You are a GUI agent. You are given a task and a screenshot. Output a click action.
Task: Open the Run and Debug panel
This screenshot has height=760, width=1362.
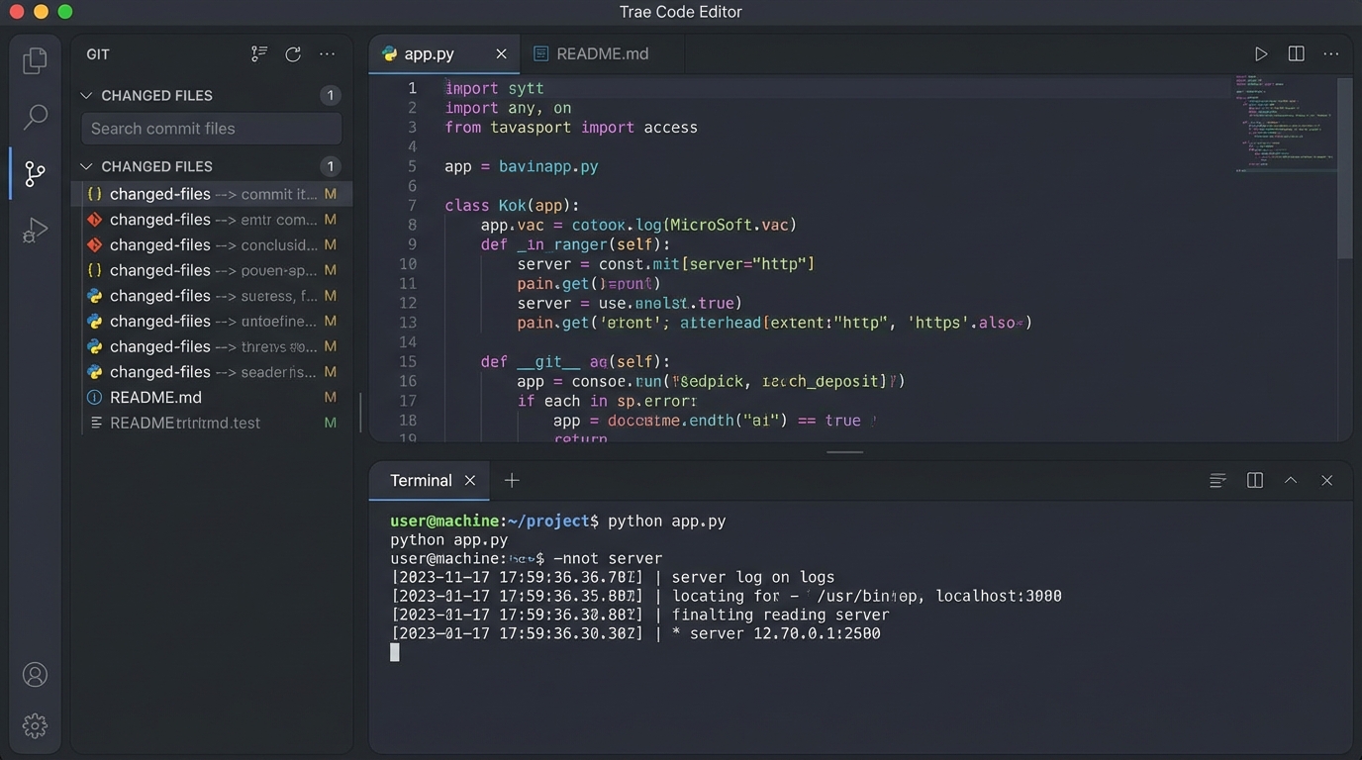pyautogui.click(x=35, y=230)
